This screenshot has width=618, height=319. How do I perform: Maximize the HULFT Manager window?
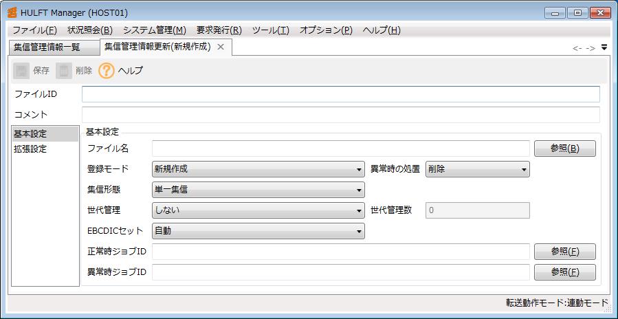pyautogui.click(x=578, y=13)
